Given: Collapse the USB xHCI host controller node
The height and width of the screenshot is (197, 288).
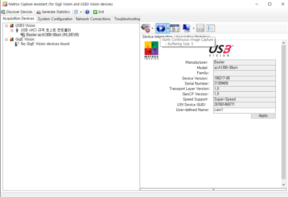Looking at the screenshot, I should pos(12,30).
